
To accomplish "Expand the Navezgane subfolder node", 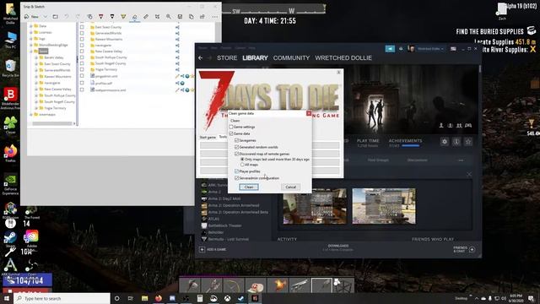I will tap(36, 83).
